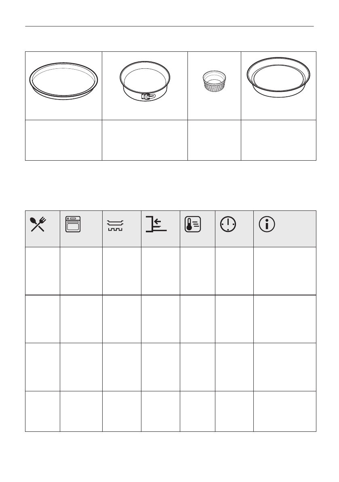Click the spoon and fork dish icon

click(38, 224)
